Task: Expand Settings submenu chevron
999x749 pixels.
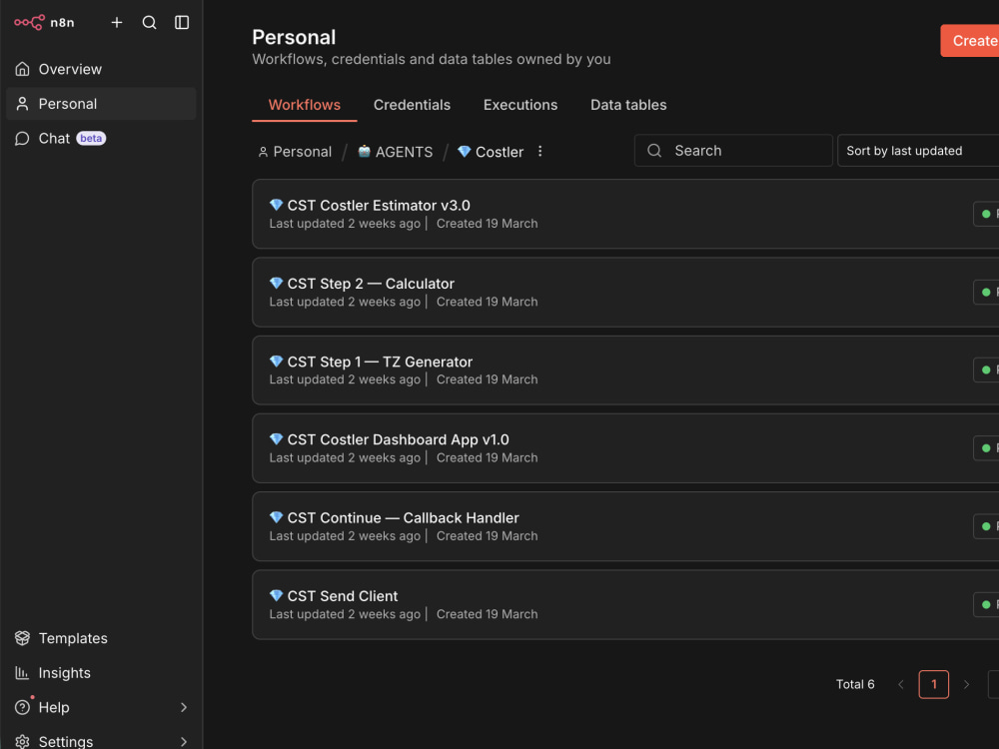Action: pyautogui.click(x=184, y=741)
